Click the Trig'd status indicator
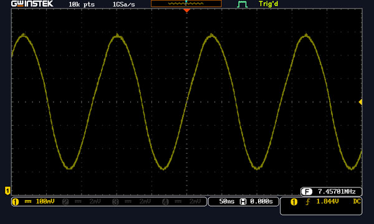Image resolution: width=374 pixels, height=224 pixels. [x=268, y=4]
